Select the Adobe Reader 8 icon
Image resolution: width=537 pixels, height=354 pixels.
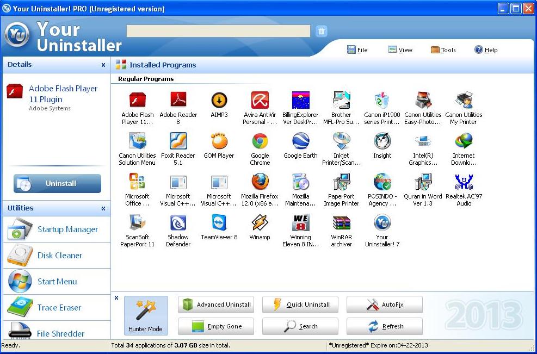[178, 100]
